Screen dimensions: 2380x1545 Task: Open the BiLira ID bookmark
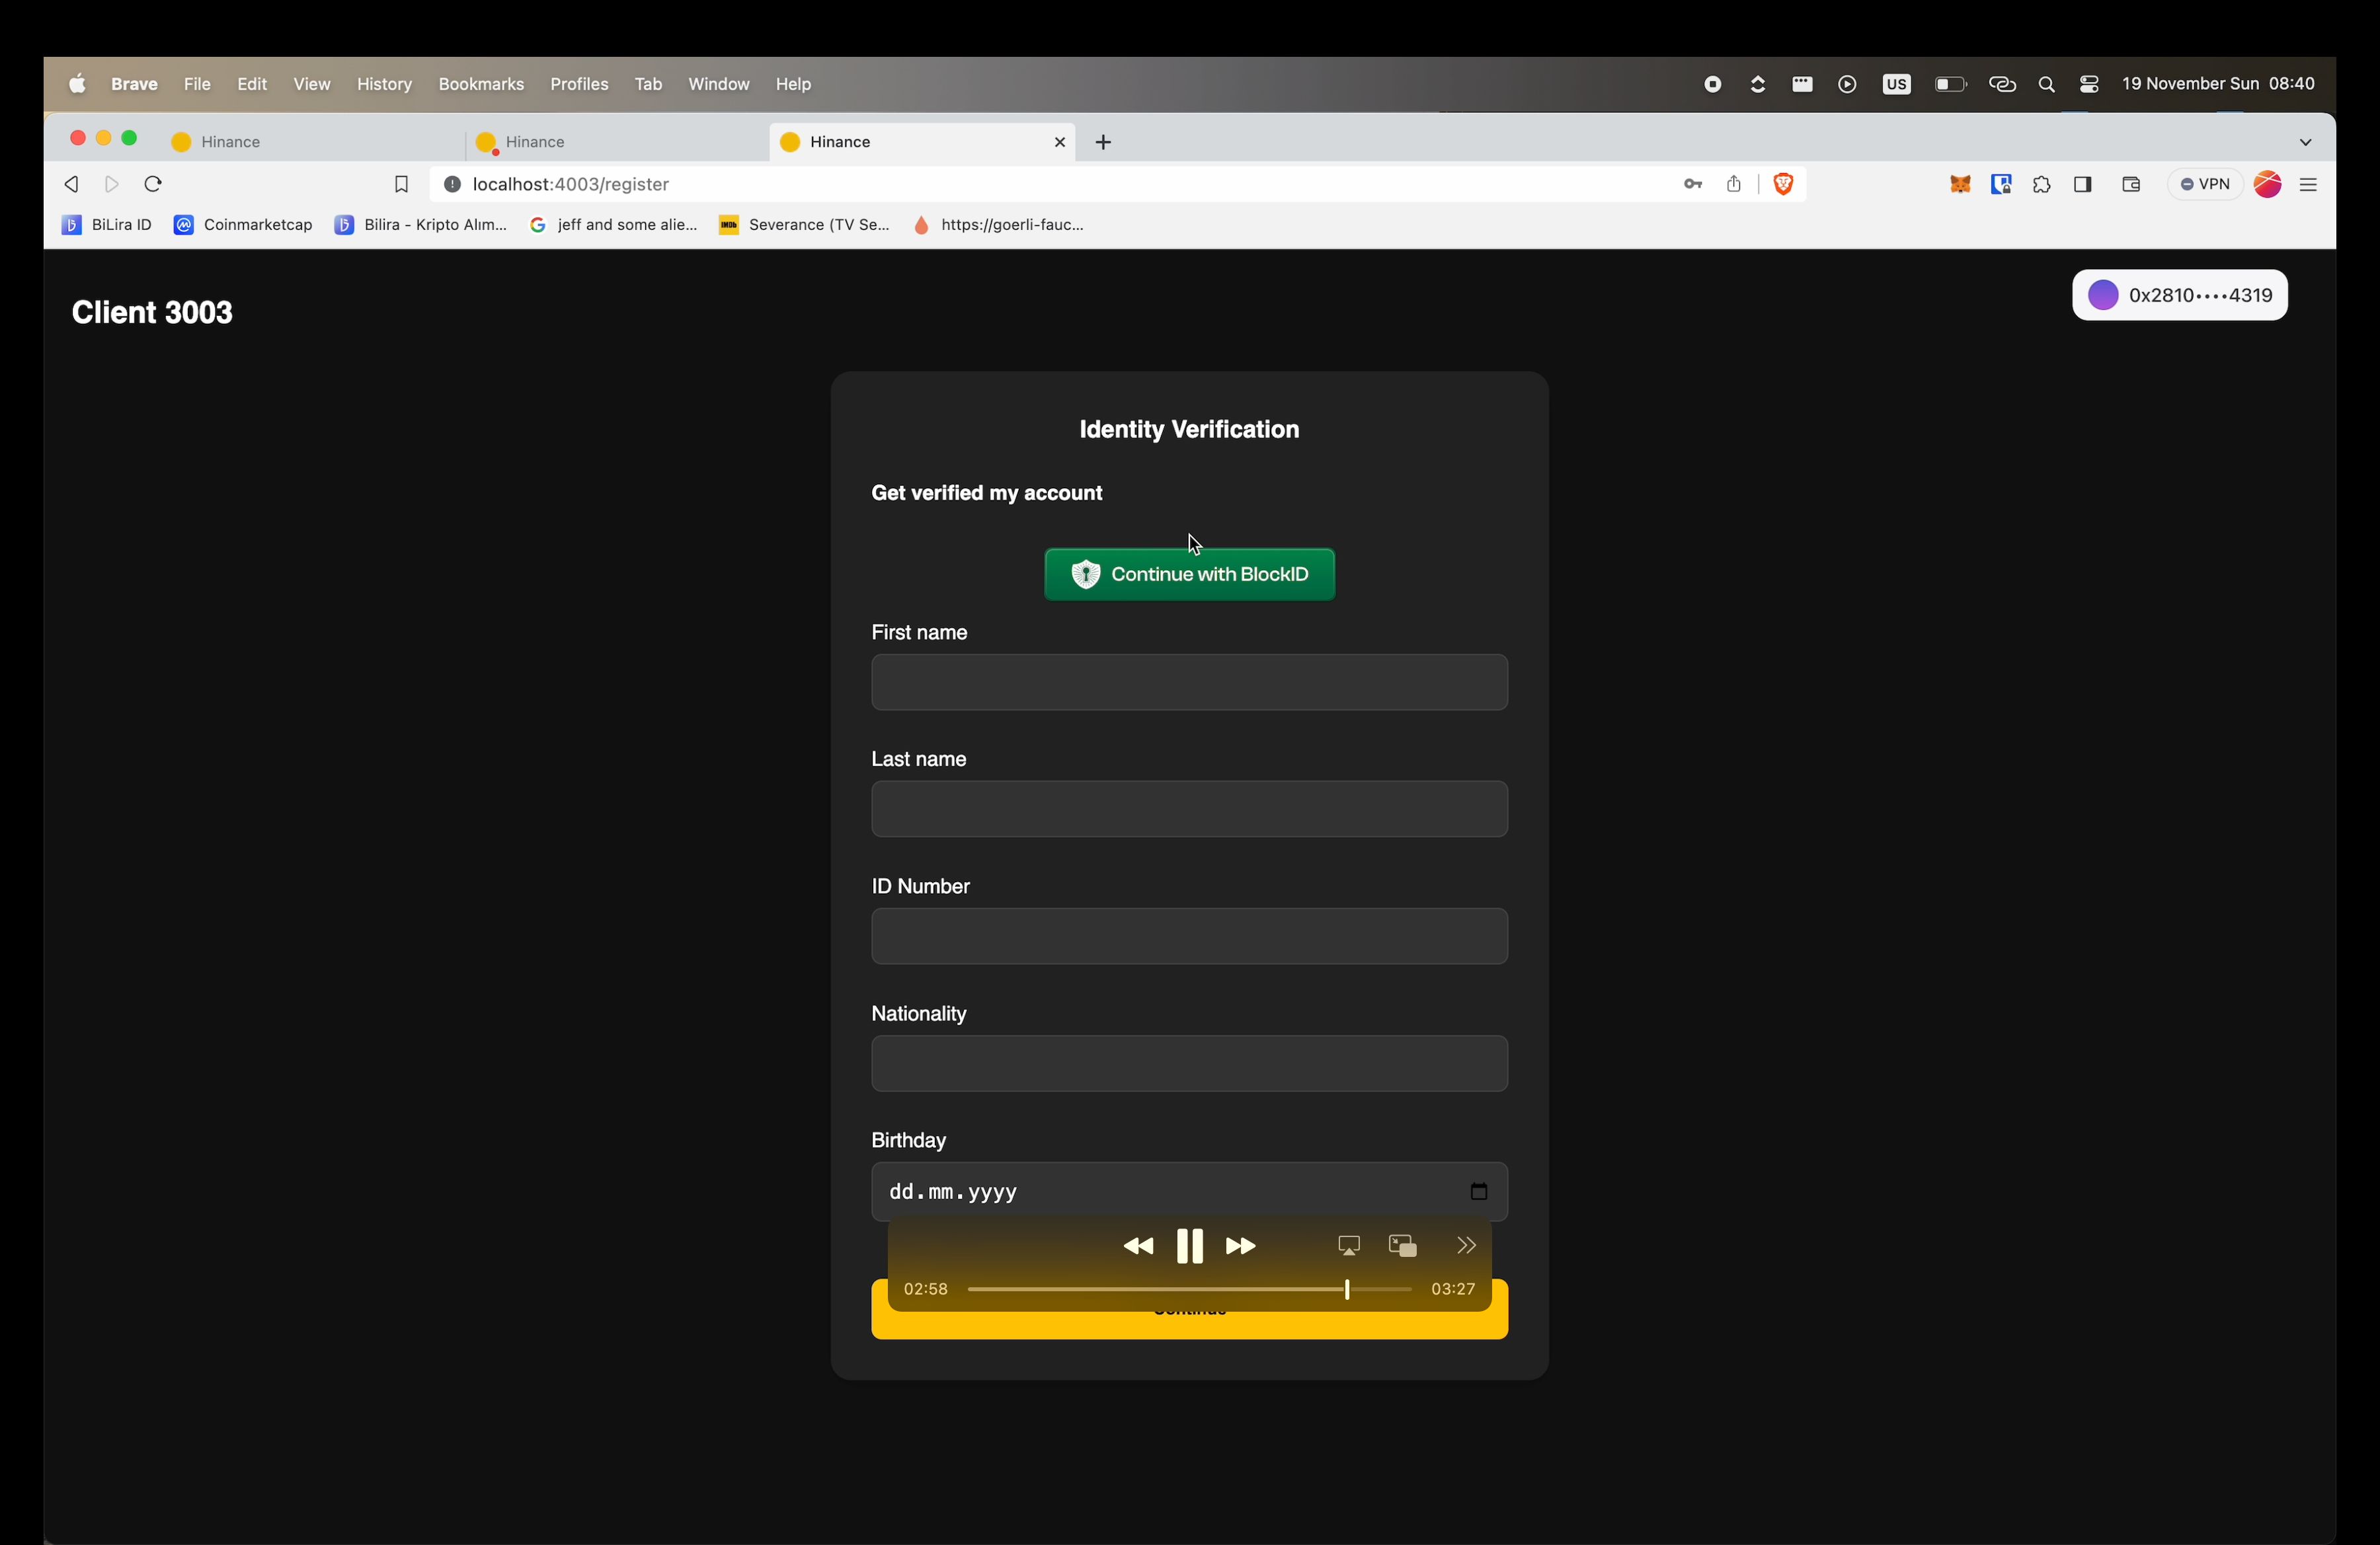tap(107, 225)
